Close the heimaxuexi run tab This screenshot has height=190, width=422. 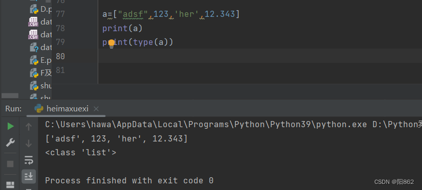(96, 109)
